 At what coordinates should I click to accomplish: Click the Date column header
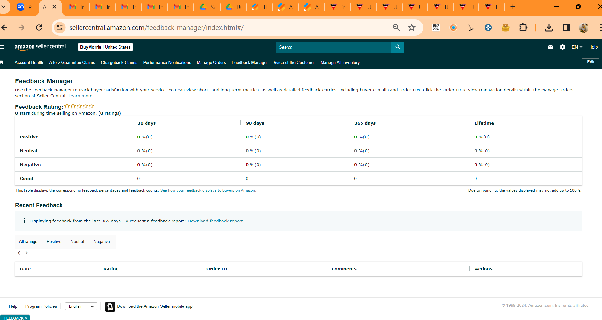coord(25,269)
